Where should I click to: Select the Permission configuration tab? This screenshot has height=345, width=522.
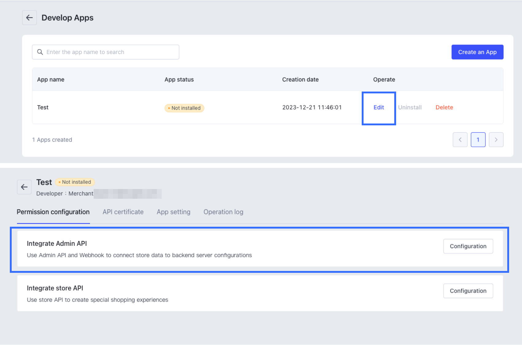point(53,212)
